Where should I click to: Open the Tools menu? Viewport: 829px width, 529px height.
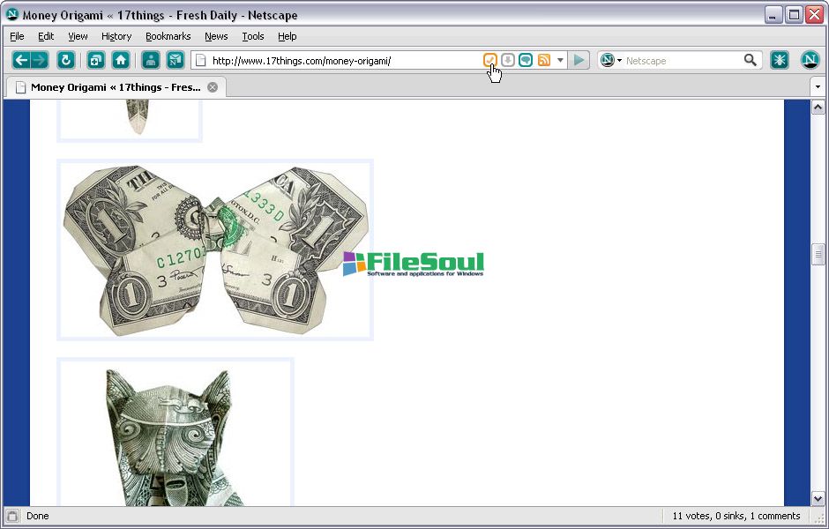[x=253, y=36]
